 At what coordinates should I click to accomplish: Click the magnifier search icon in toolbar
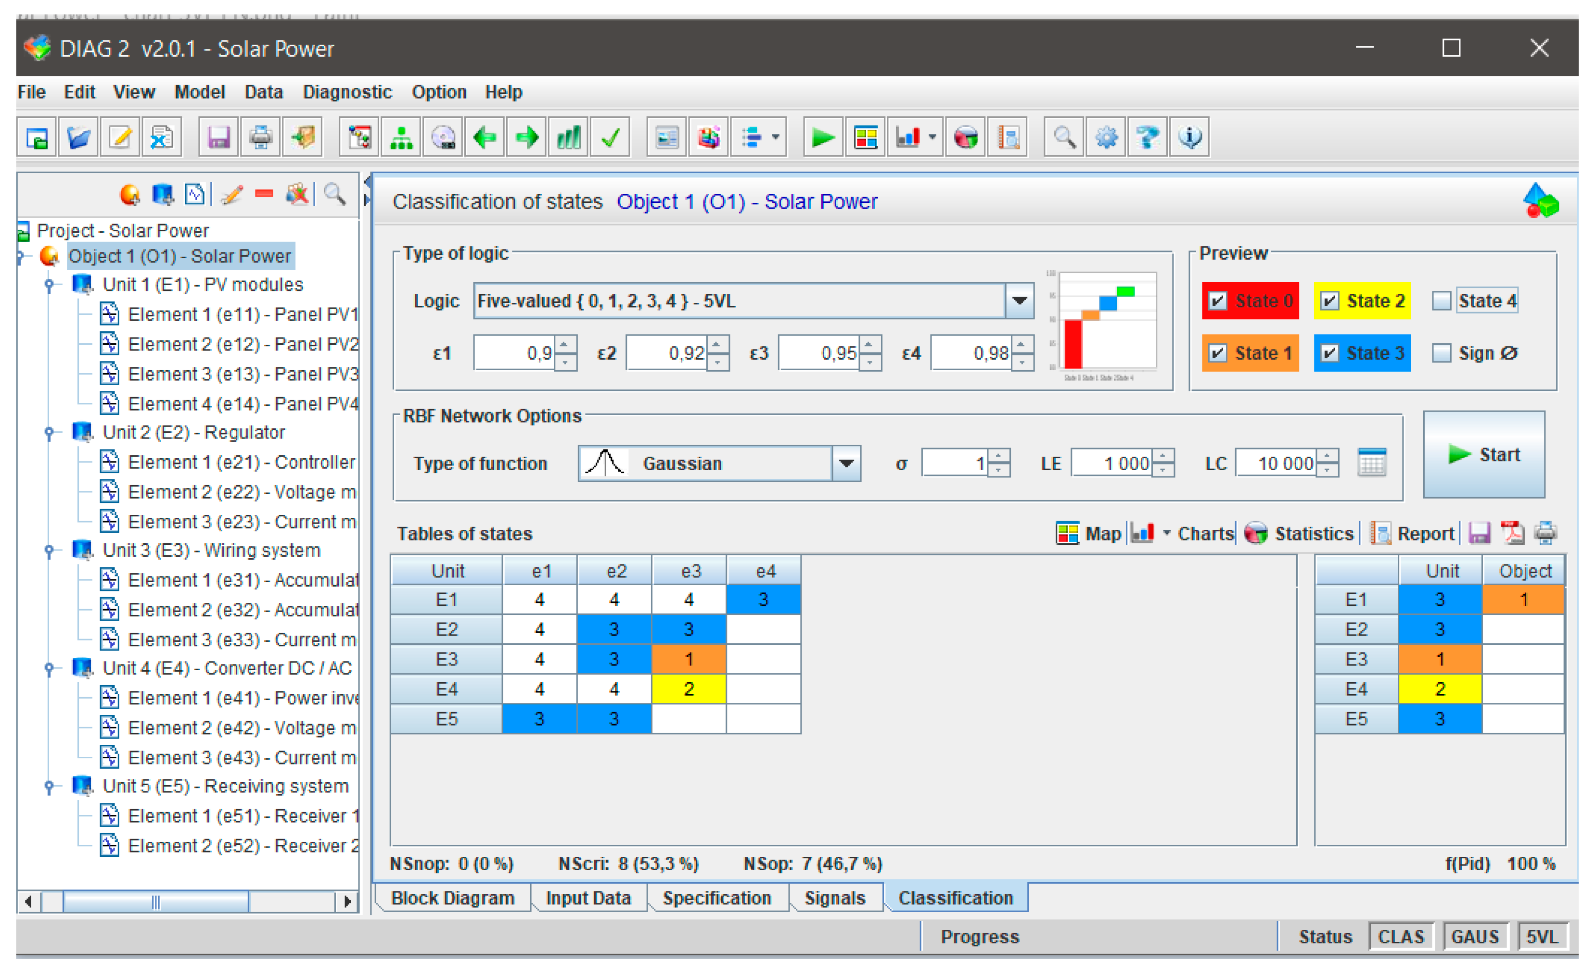(x=1064, y=137)
